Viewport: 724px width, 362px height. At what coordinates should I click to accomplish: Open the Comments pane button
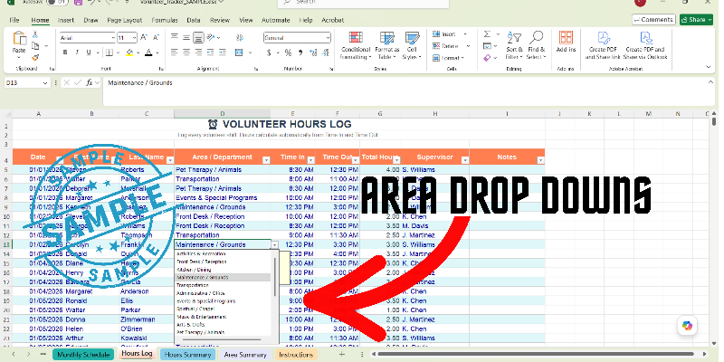[x=653, y=20]
